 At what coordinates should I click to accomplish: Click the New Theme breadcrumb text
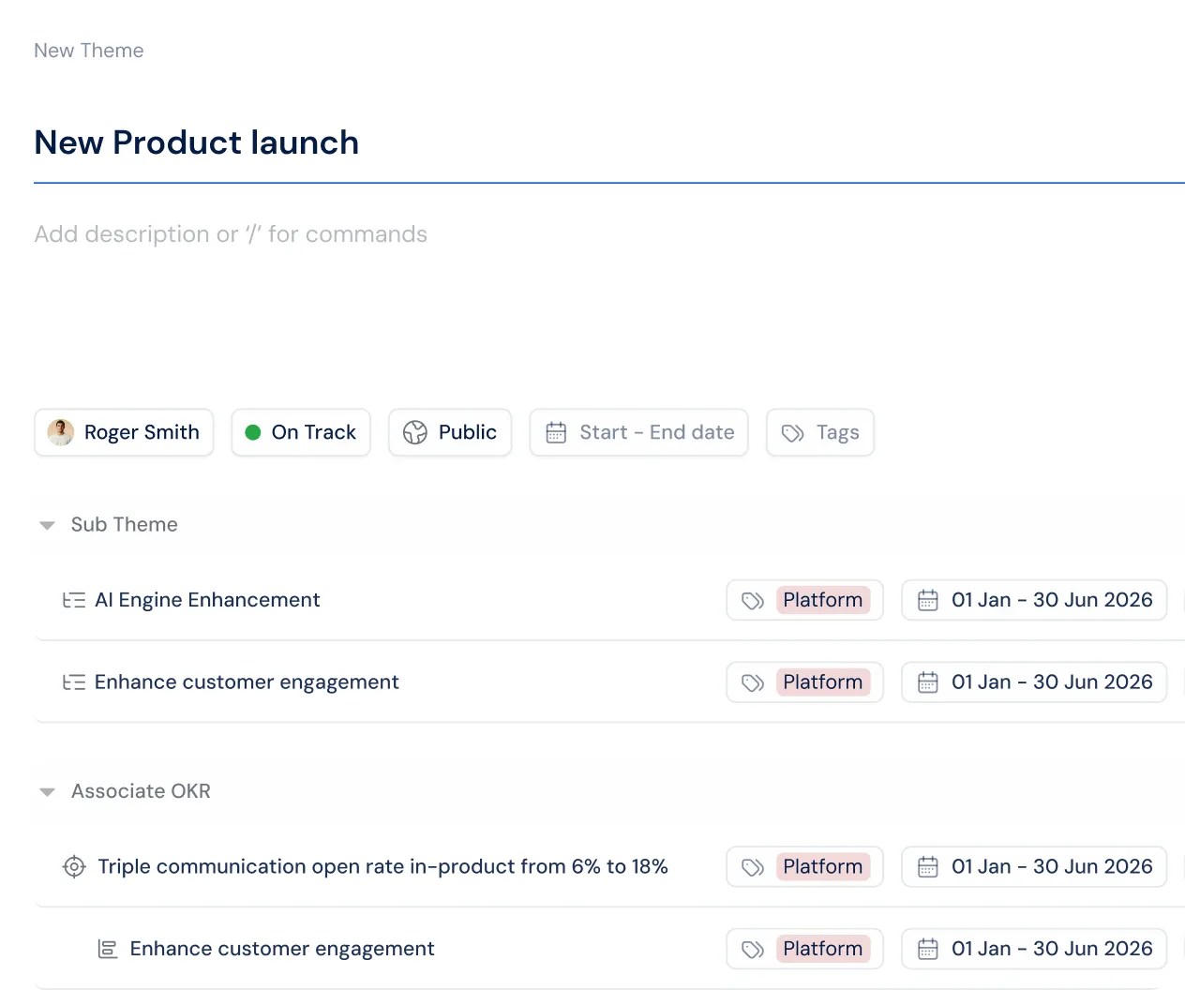[x=89, y=51]
